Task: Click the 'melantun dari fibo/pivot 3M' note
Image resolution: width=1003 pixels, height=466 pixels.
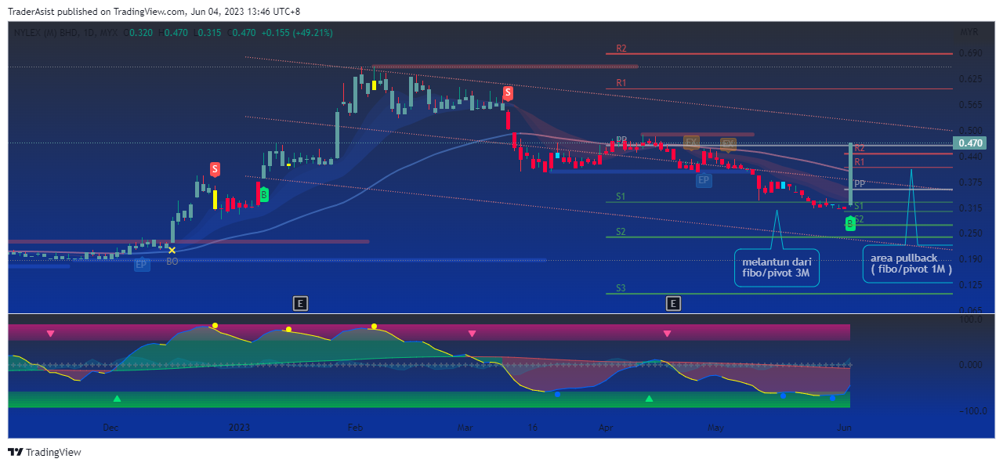Action: point(777,267)
